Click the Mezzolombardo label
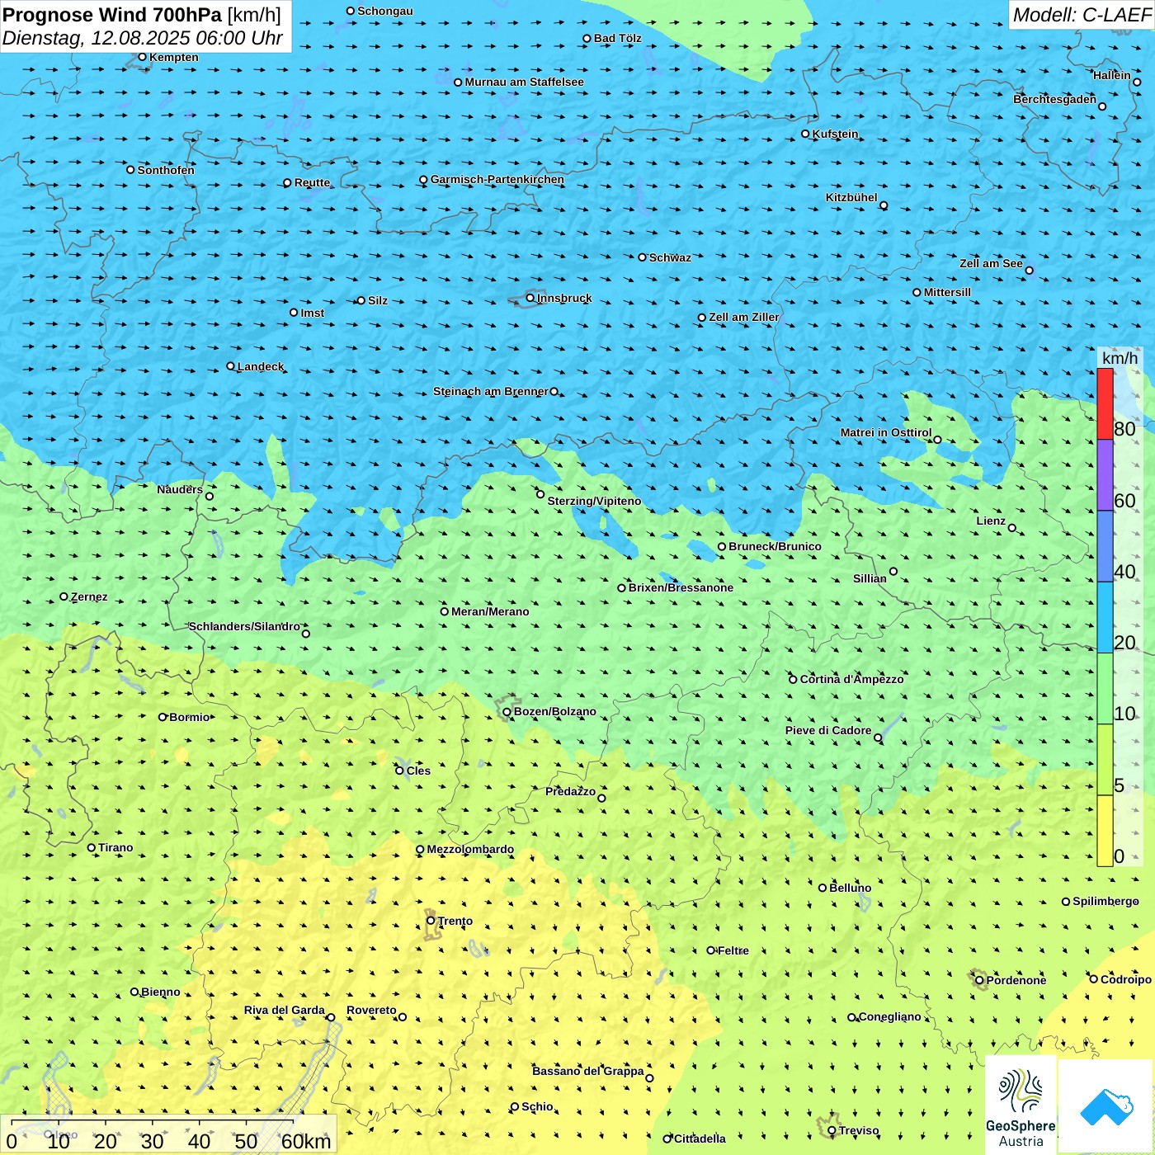The image size is (1155, 1155). (x=470, y=849)
